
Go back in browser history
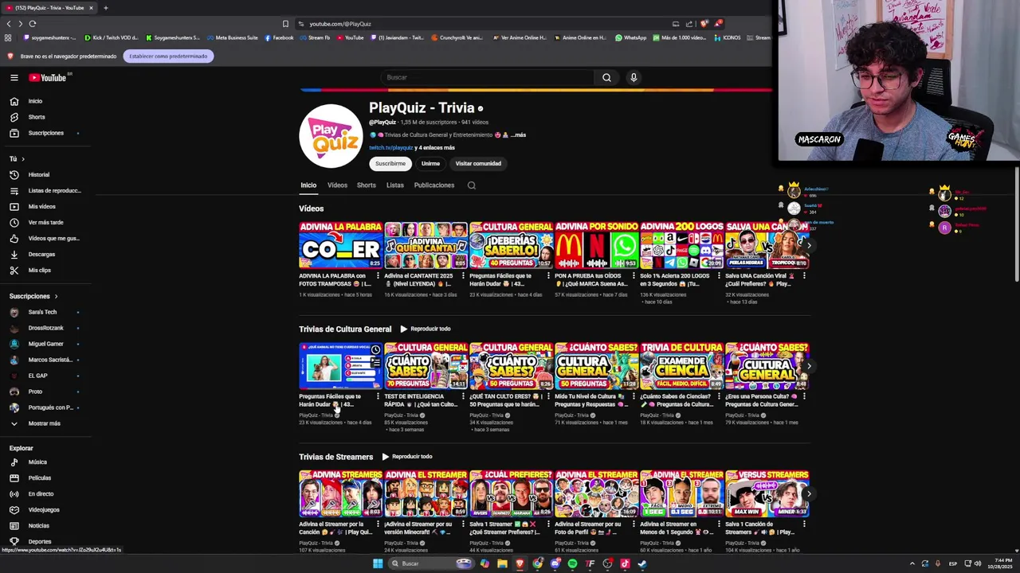coord(9,24)
